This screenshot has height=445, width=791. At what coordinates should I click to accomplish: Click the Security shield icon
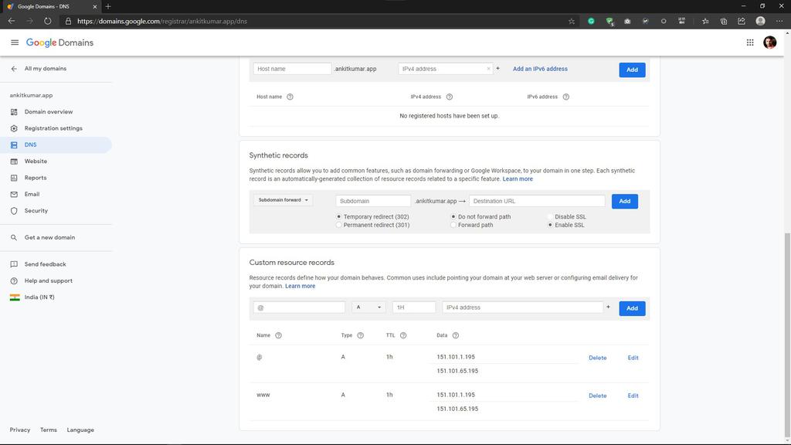tap(14, 211)
